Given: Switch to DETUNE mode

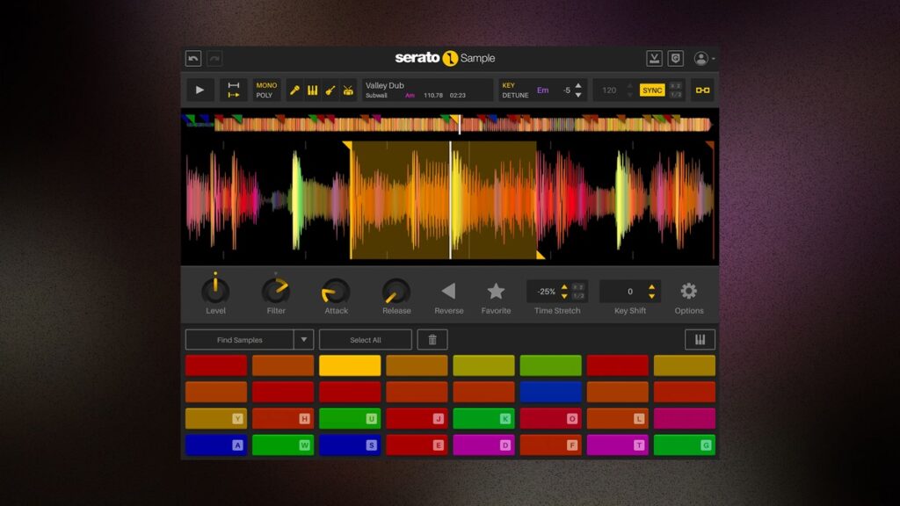Looking at the screenshot, I should pyautogui.click(x=517, y=95).
